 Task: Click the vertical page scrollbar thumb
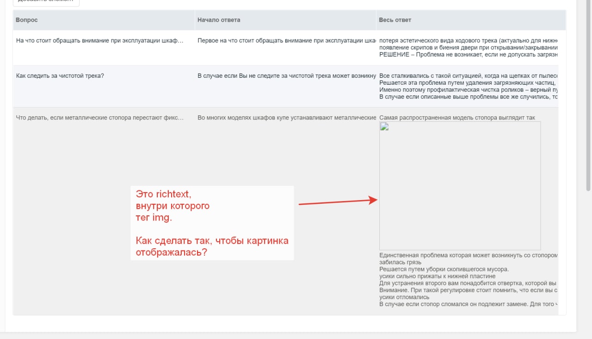point(588,95)
